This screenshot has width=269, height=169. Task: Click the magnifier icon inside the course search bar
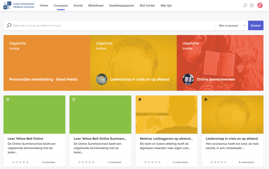(x=8, y=25)
